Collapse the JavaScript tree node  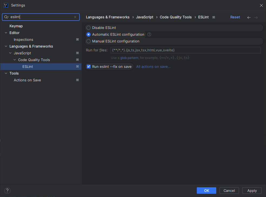click(10, 53)
